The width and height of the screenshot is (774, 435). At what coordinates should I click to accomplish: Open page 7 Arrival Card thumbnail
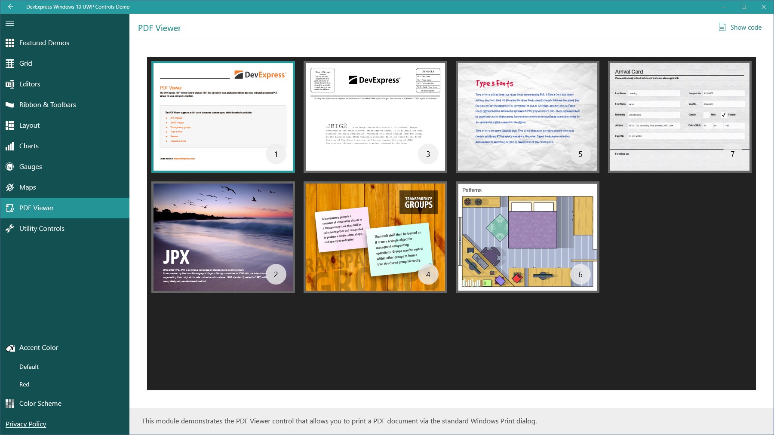tap(680, 117)
